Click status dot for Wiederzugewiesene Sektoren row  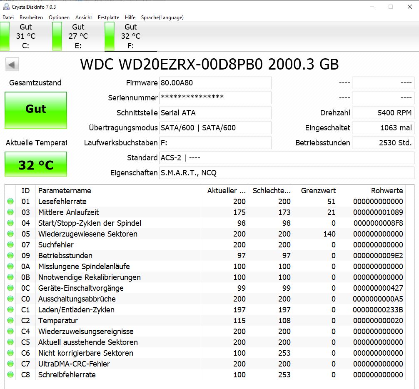[x=10, y=234]
